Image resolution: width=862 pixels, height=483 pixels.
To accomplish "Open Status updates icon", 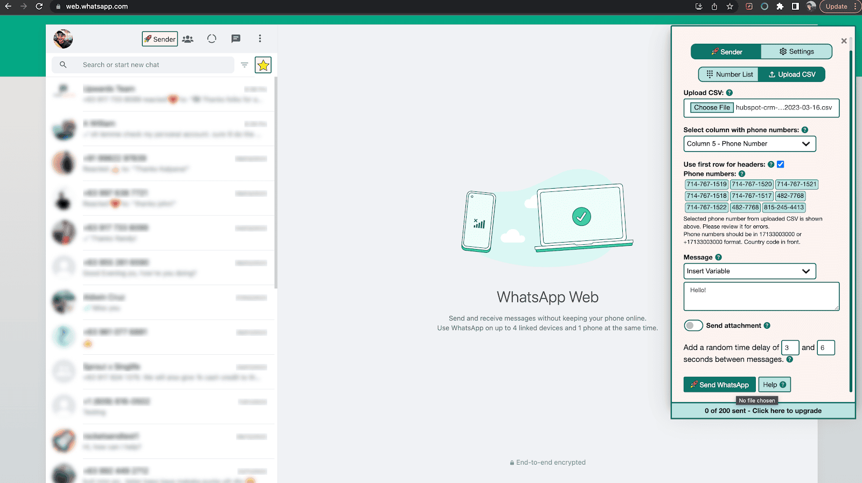I will pos(212,39).
